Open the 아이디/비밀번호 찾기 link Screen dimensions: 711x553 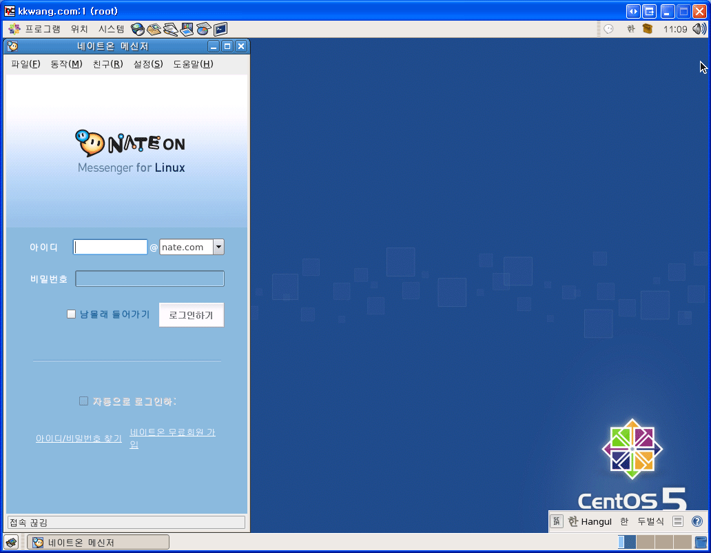tap(79, 439)
